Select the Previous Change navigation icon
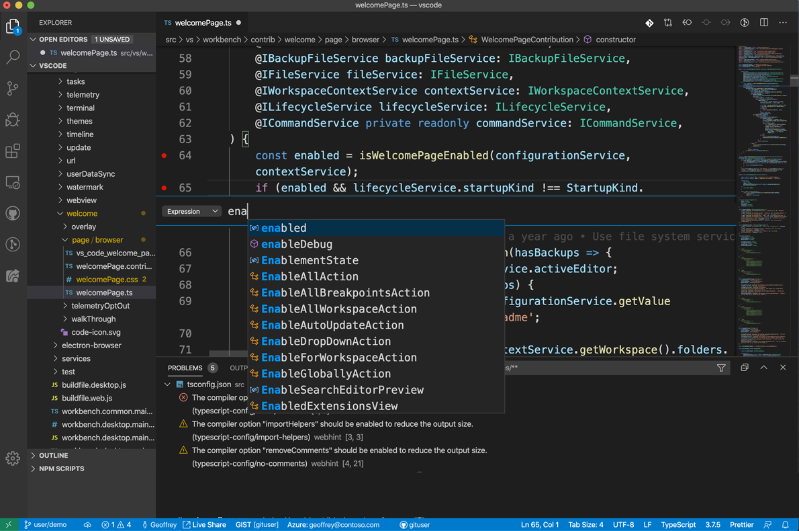Image resolution: width=799 pixels, height=531 pixels. pyautogui.click(x=687, y=22)
